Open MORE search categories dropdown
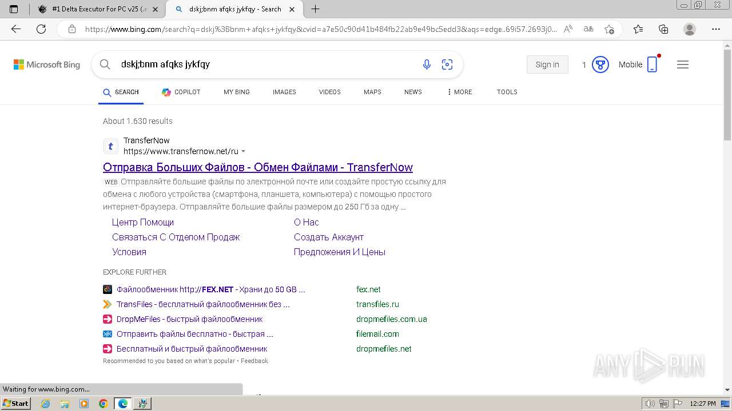732x411 pixels. pos(459,92)
